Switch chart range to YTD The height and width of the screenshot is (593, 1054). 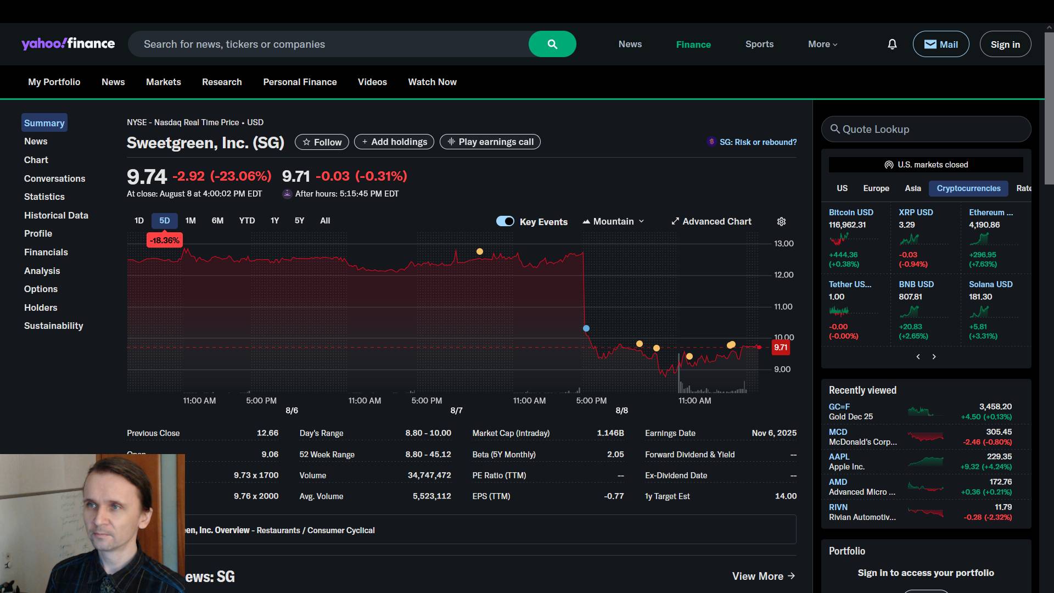click(x=246, y=221)
